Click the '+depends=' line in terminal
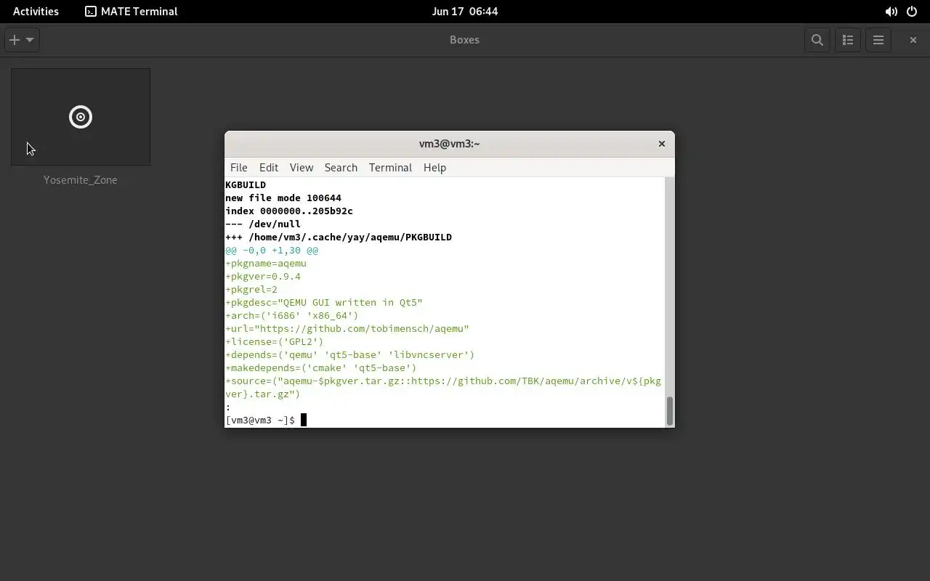 pos(350,354)
